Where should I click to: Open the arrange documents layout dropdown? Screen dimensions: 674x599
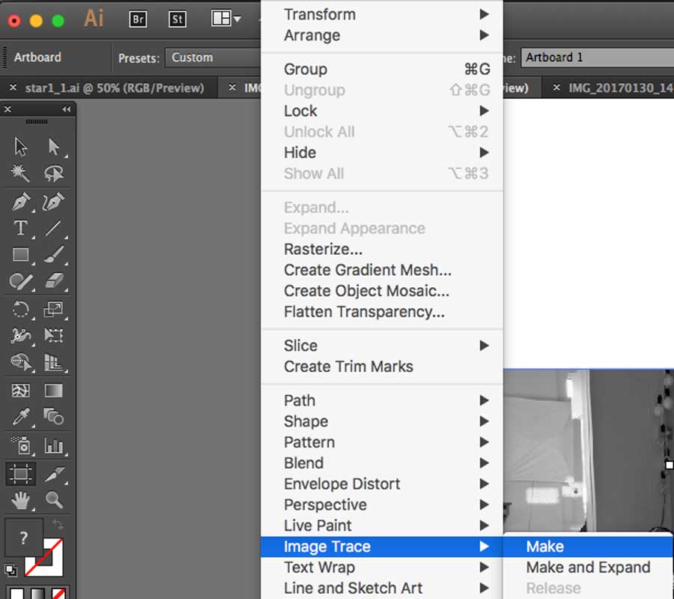(225, 19)
